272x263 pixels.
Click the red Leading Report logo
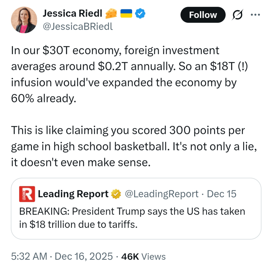[x=27, y=194]
